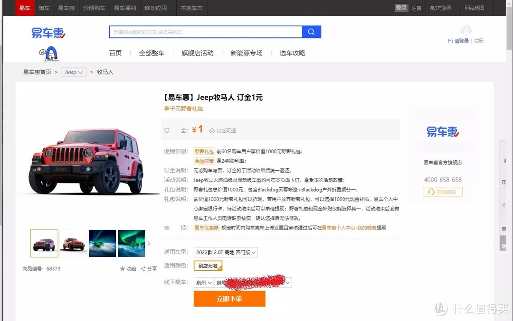Open the 移动应用 top nav item
Viewport: 513px width, 321px height.
[x=156, y=8]
